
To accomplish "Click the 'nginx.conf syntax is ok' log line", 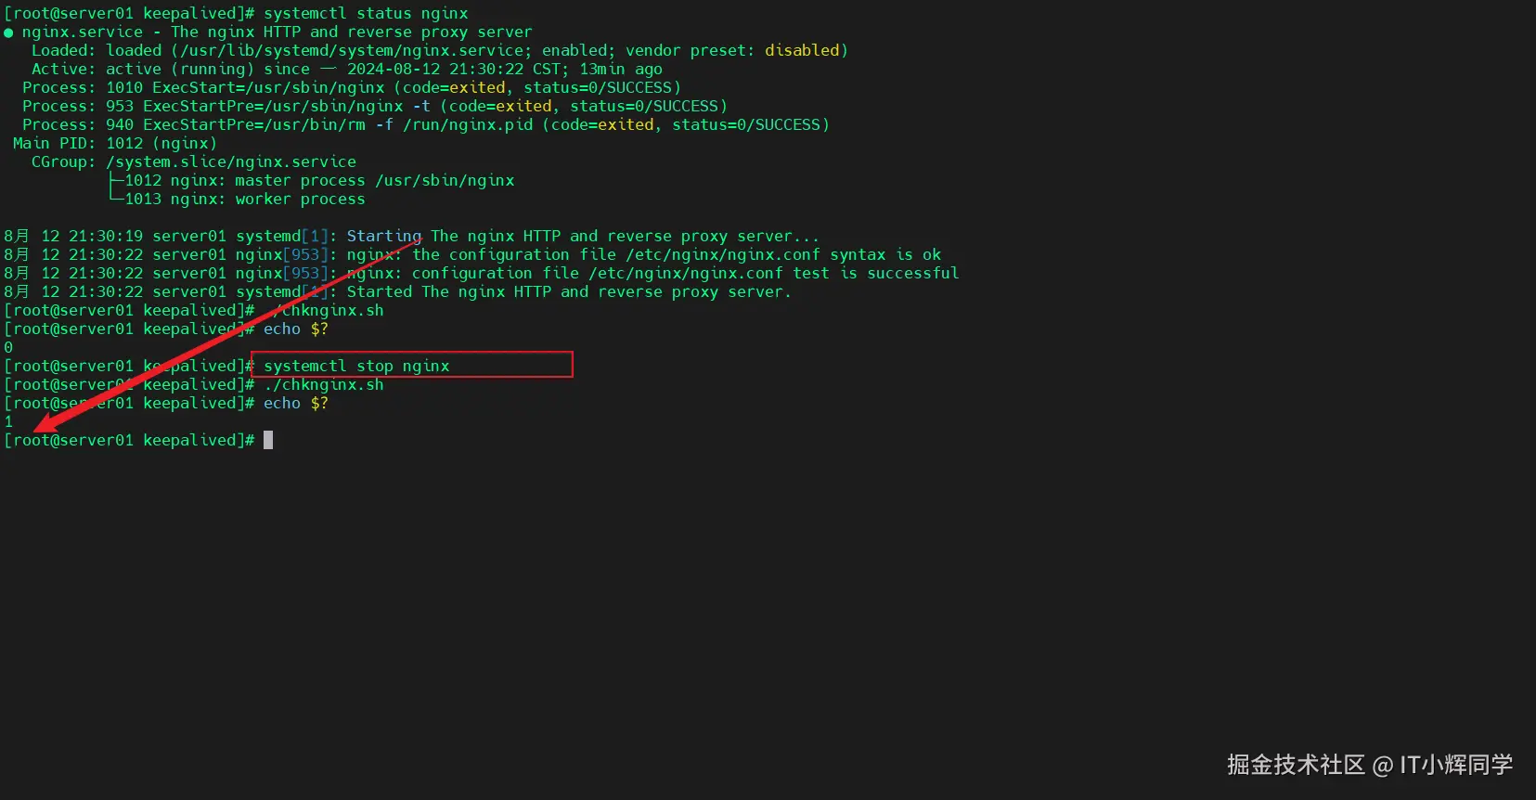I will [472, 255].
